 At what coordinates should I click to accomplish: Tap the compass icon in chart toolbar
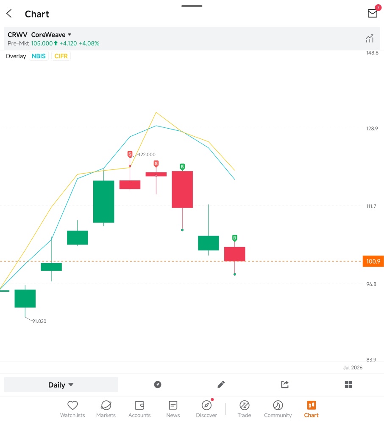(158, 385)
